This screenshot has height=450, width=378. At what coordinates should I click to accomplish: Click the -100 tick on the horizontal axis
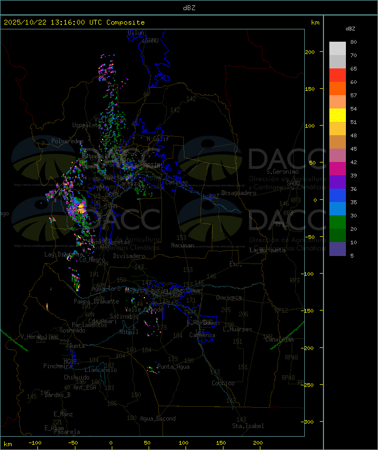(35, 443)
